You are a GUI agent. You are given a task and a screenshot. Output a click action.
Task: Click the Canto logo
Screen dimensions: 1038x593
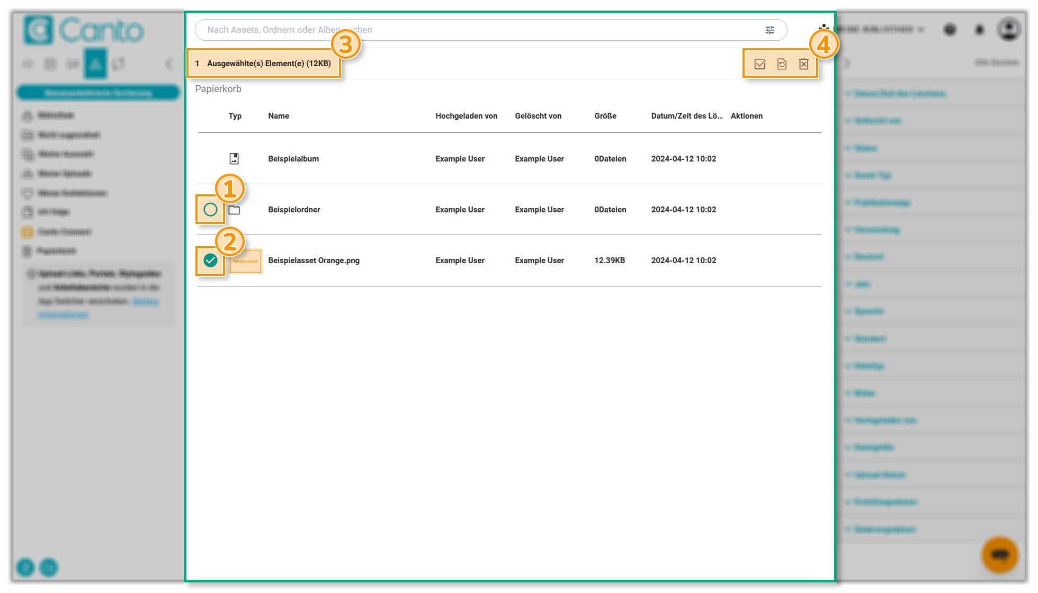[x=84, y=30]
